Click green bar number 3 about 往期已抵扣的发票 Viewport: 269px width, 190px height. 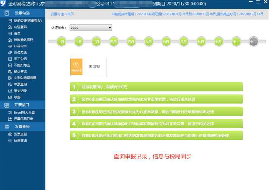[x=156, y=111]
